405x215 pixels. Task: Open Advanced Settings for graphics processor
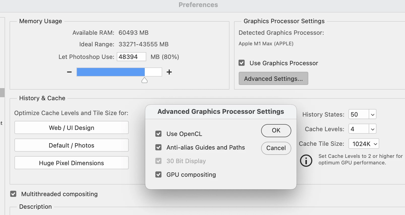pos(273,79)
